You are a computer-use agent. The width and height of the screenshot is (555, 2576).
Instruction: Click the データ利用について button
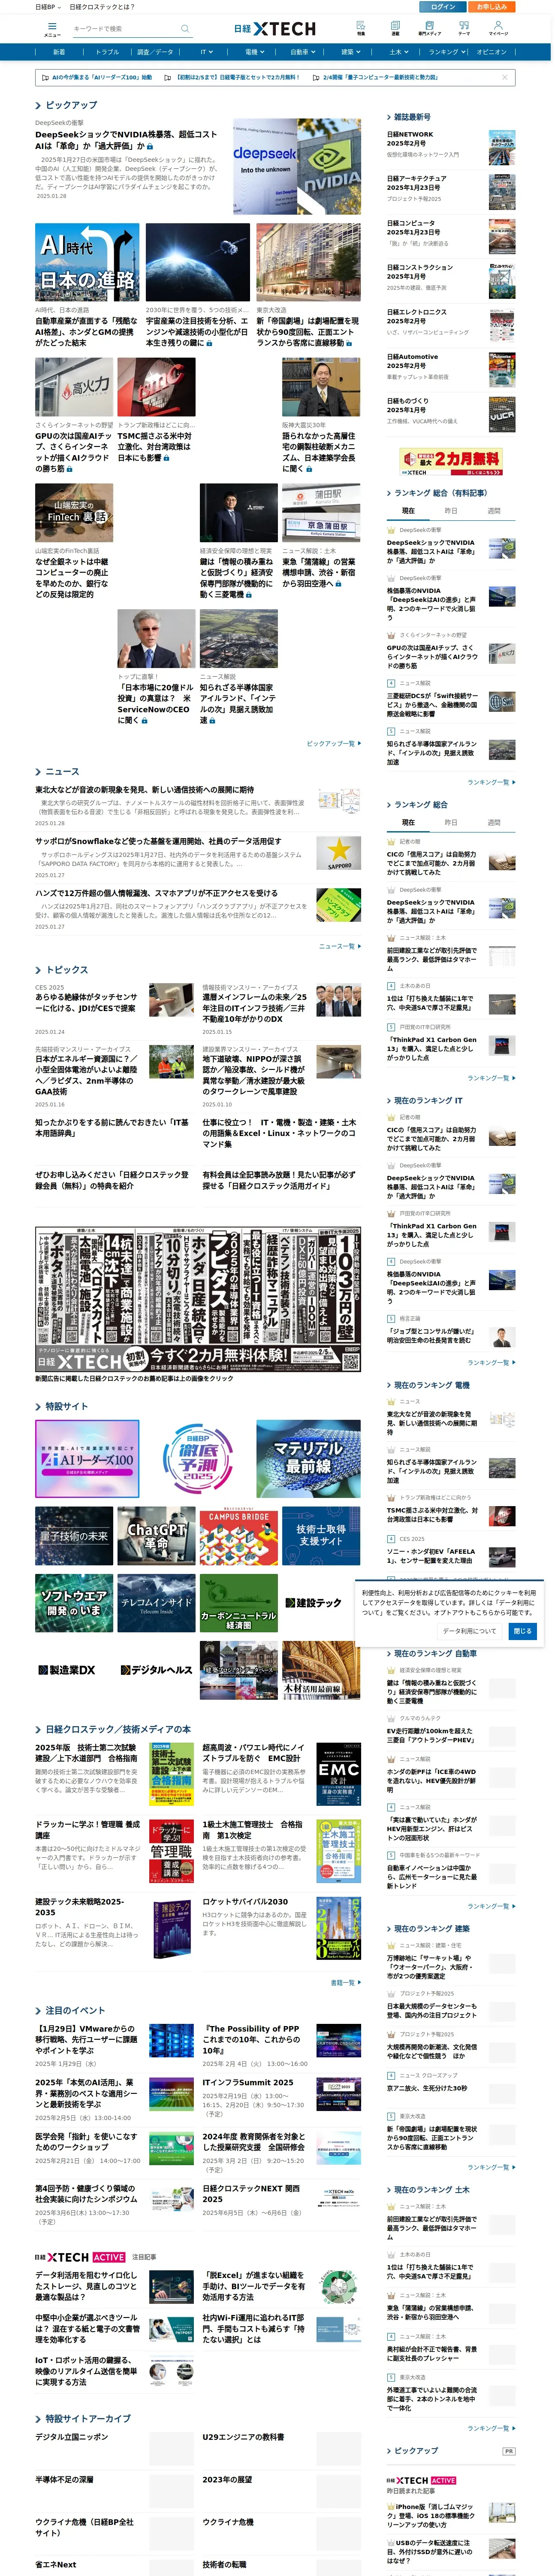pyautogui.click(x=469, y=1631)
